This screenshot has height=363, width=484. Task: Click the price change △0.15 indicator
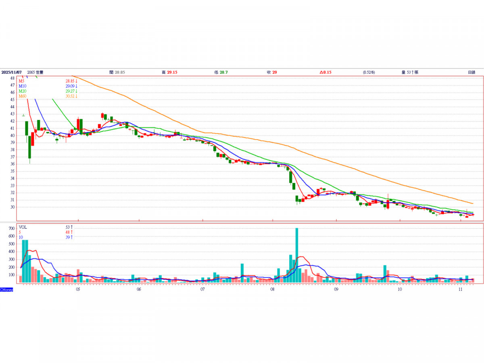click(325, 72)
